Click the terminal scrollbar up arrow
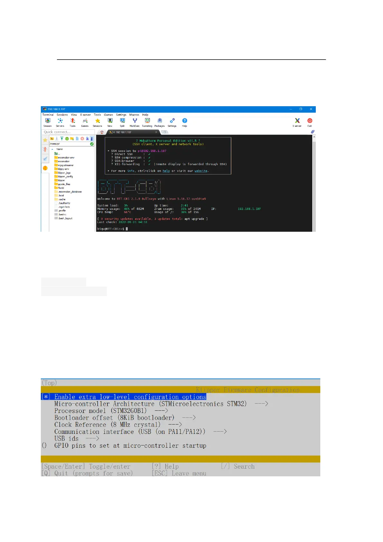Viewport: 383px width, 542px height. point(314,137)
